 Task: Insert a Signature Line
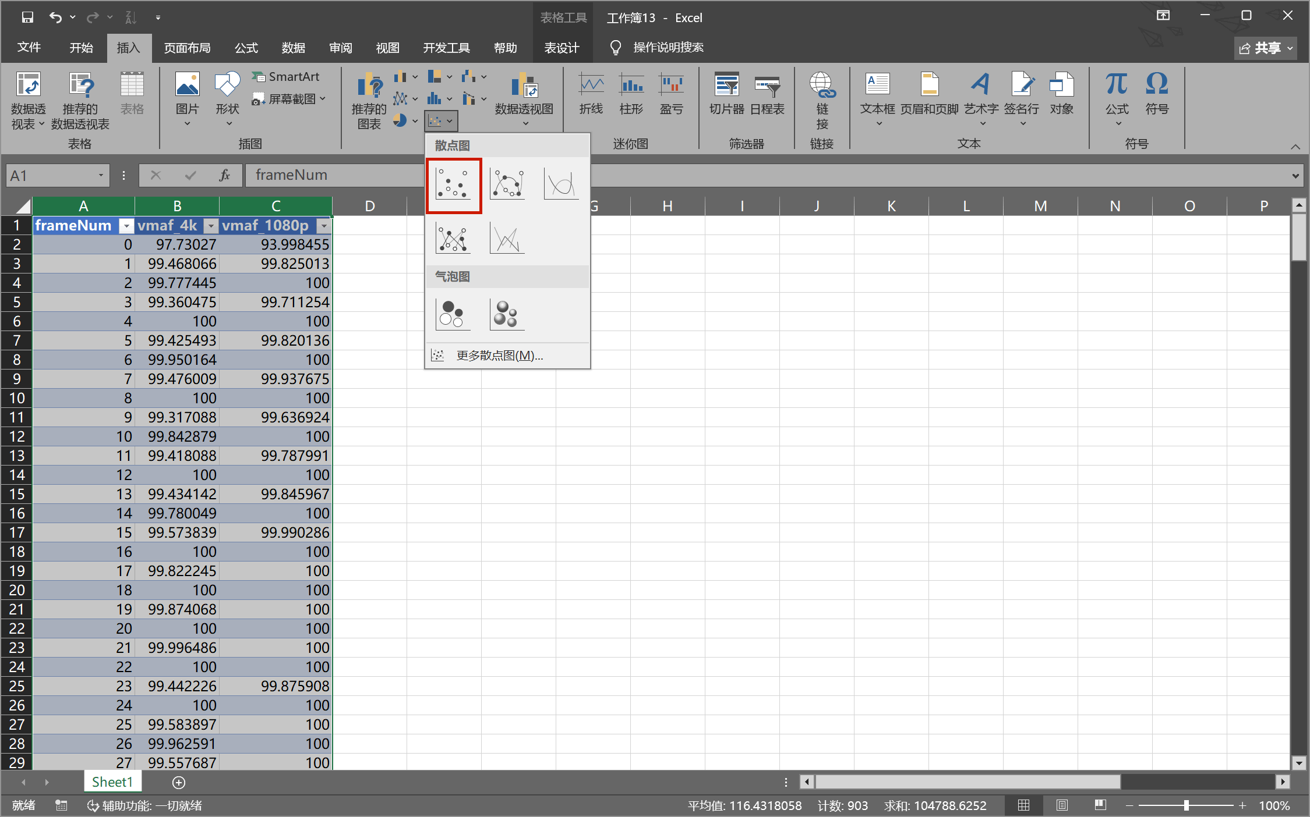click(x=1022, y=99)
